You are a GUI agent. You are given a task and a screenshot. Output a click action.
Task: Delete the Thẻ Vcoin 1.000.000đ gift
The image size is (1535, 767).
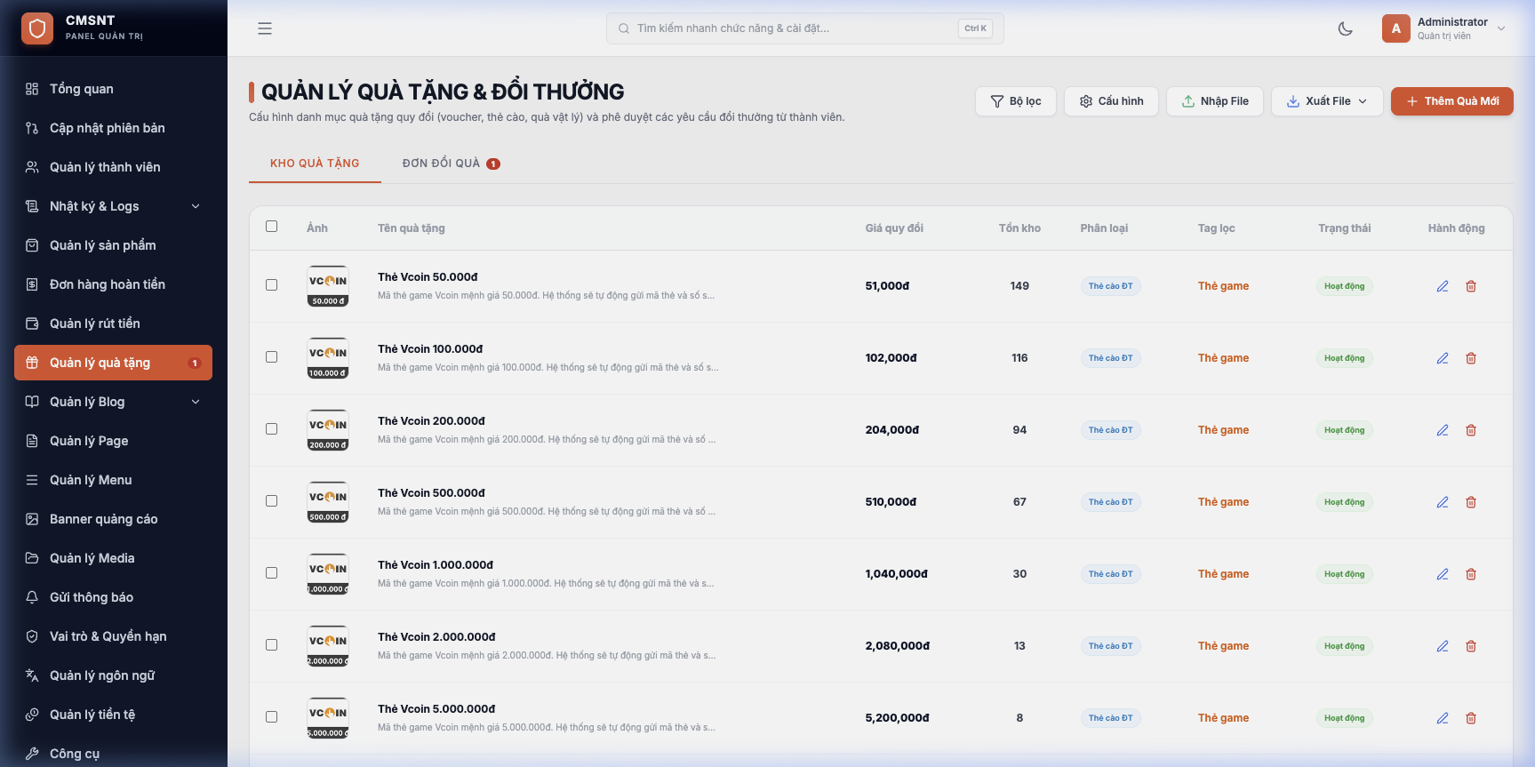[1471, 574]
